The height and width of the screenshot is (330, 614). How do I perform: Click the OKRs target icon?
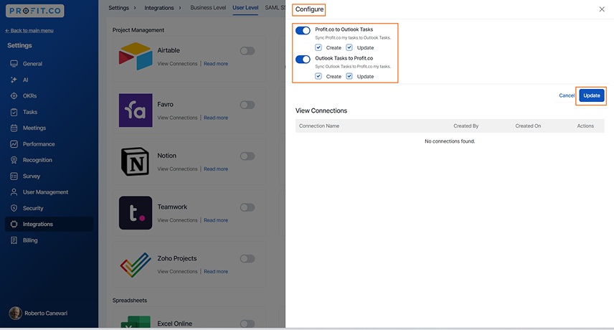[x=14, y=96]
